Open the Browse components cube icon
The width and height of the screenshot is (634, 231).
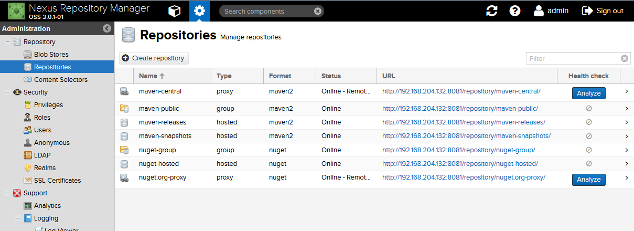tap(174, 11)
